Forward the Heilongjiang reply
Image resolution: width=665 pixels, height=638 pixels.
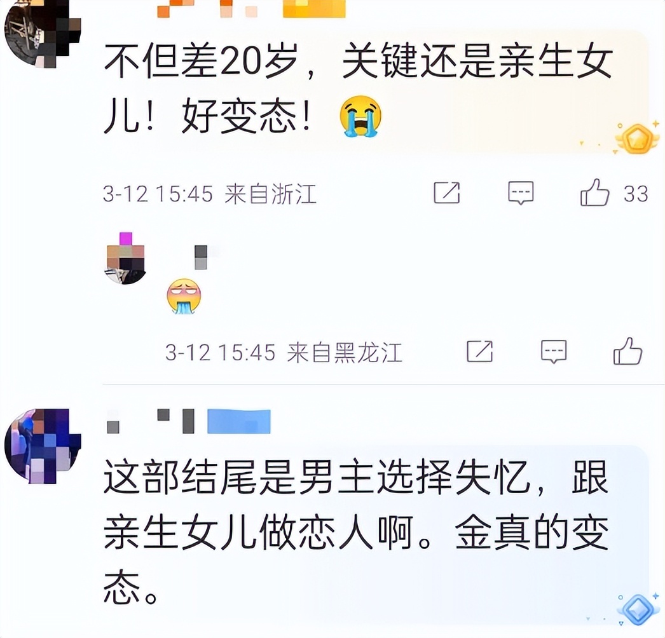479,351
